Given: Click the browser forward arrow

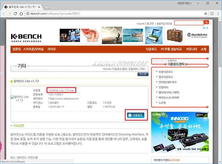Looking at the screenshot, I should [x=10, y=14].
